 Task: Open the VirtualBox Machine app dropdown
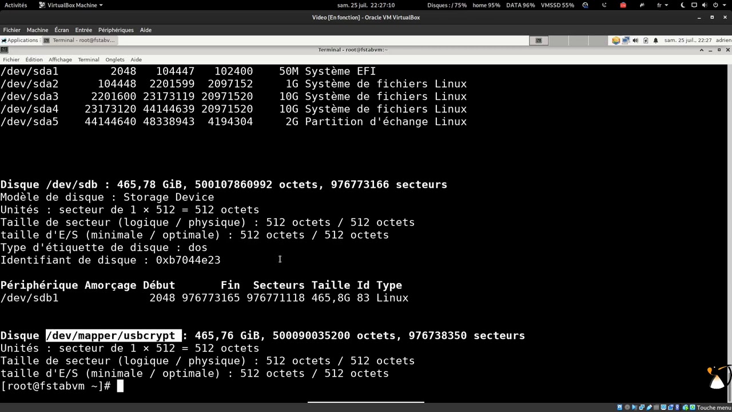[71, 5]
